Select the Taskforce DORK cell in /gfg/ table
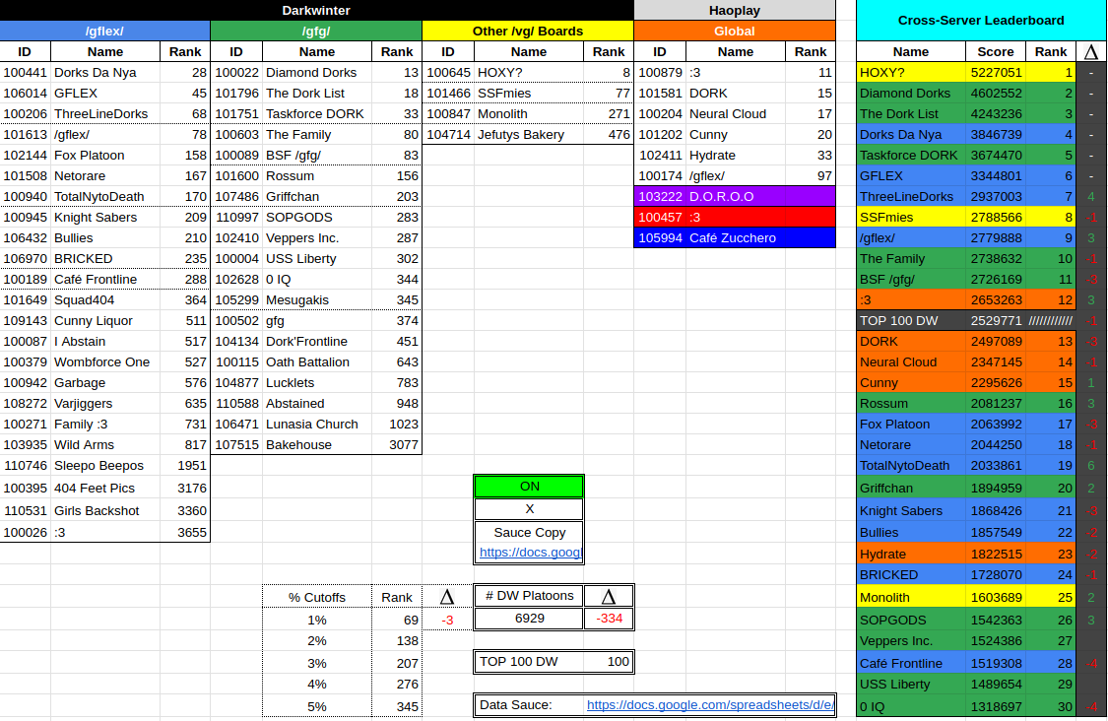Screen dimensions: 1108x721 [316, 114]
